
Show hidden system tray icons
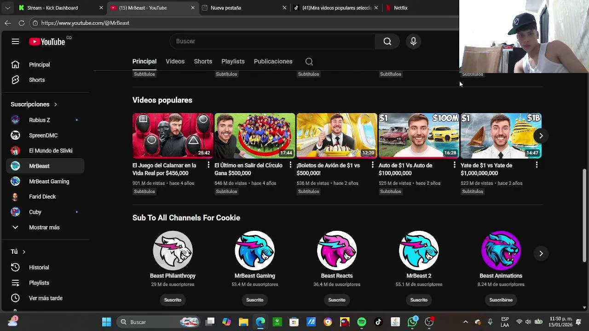[465, 322]
